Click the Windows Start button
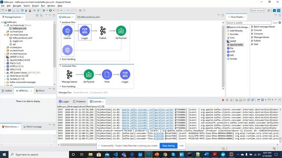282x158 pixels. (x=4, y=154)
